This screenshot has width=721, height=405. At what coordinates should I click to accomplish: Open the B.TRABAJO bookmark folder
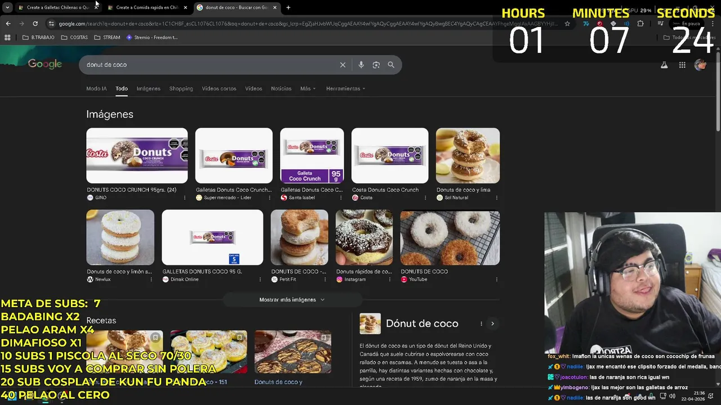pos(39,37)
